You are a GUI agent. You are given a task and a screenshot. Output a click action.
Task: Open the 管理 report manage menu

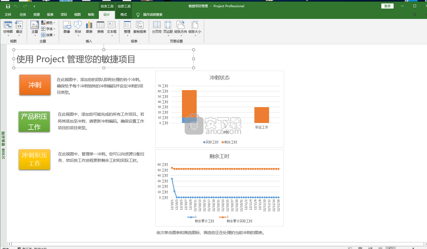pyautogui.click(x=127, y=28)
